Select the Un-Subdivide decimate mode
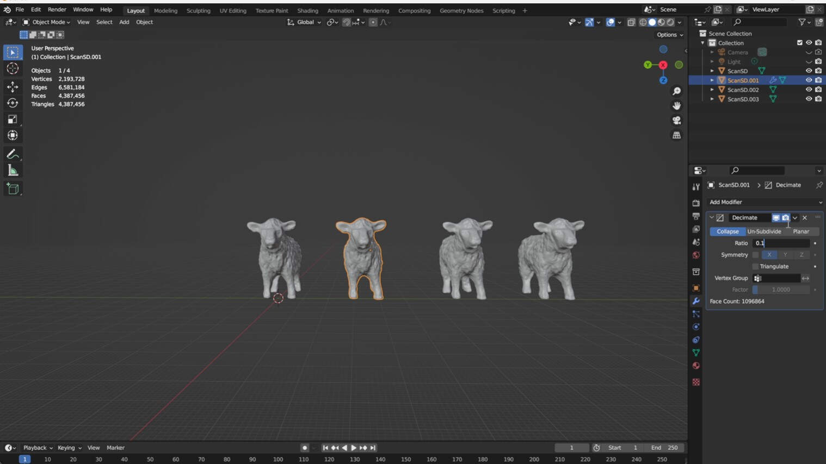The image size is (826, 464). pos(764,231)
